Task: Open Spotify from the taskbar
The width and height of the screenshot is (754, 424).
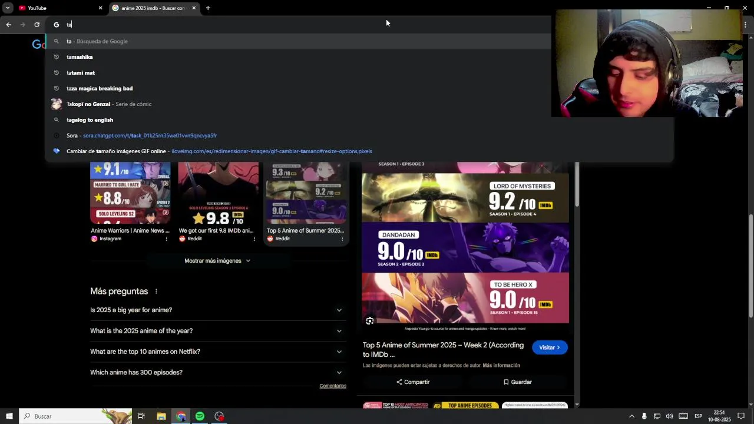Action: [x=200, y=416]
